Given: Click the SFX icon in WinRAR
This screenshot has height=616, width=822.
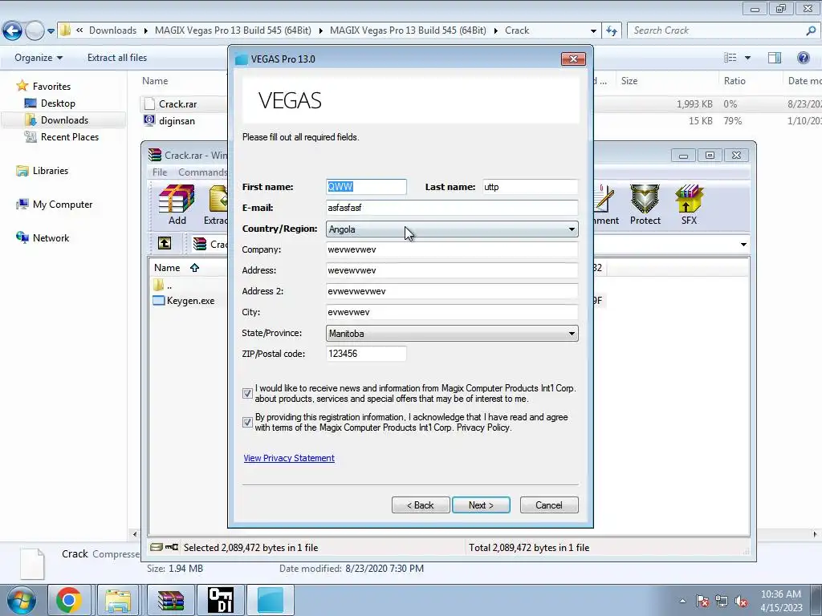Looking at the screenshot, I should (x=689, y=205).
